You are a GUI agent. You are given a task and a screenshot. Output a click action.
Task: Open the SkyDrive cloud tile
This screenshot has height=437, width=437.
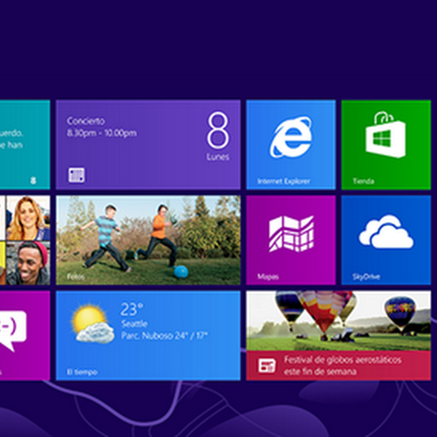point(386,240)
